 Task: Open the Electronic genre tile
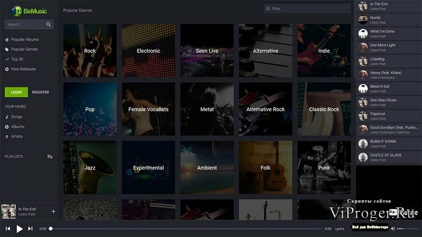pos(148,51)
